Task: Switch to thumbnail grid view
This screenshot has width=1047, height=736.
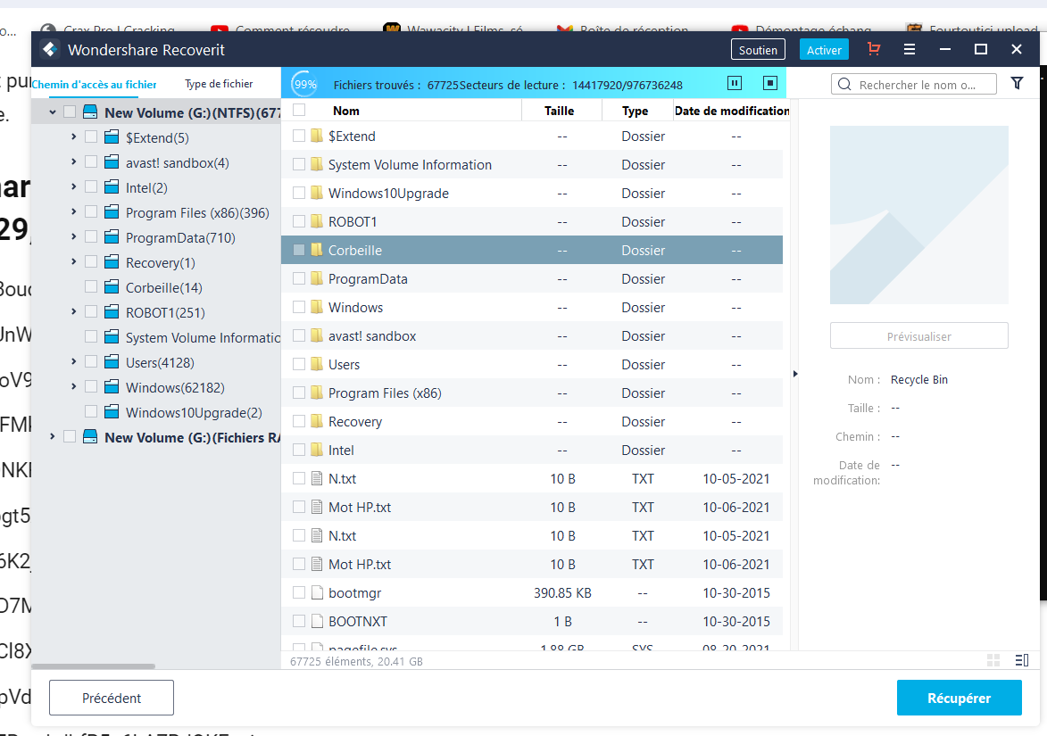Action: pos(993,660)
